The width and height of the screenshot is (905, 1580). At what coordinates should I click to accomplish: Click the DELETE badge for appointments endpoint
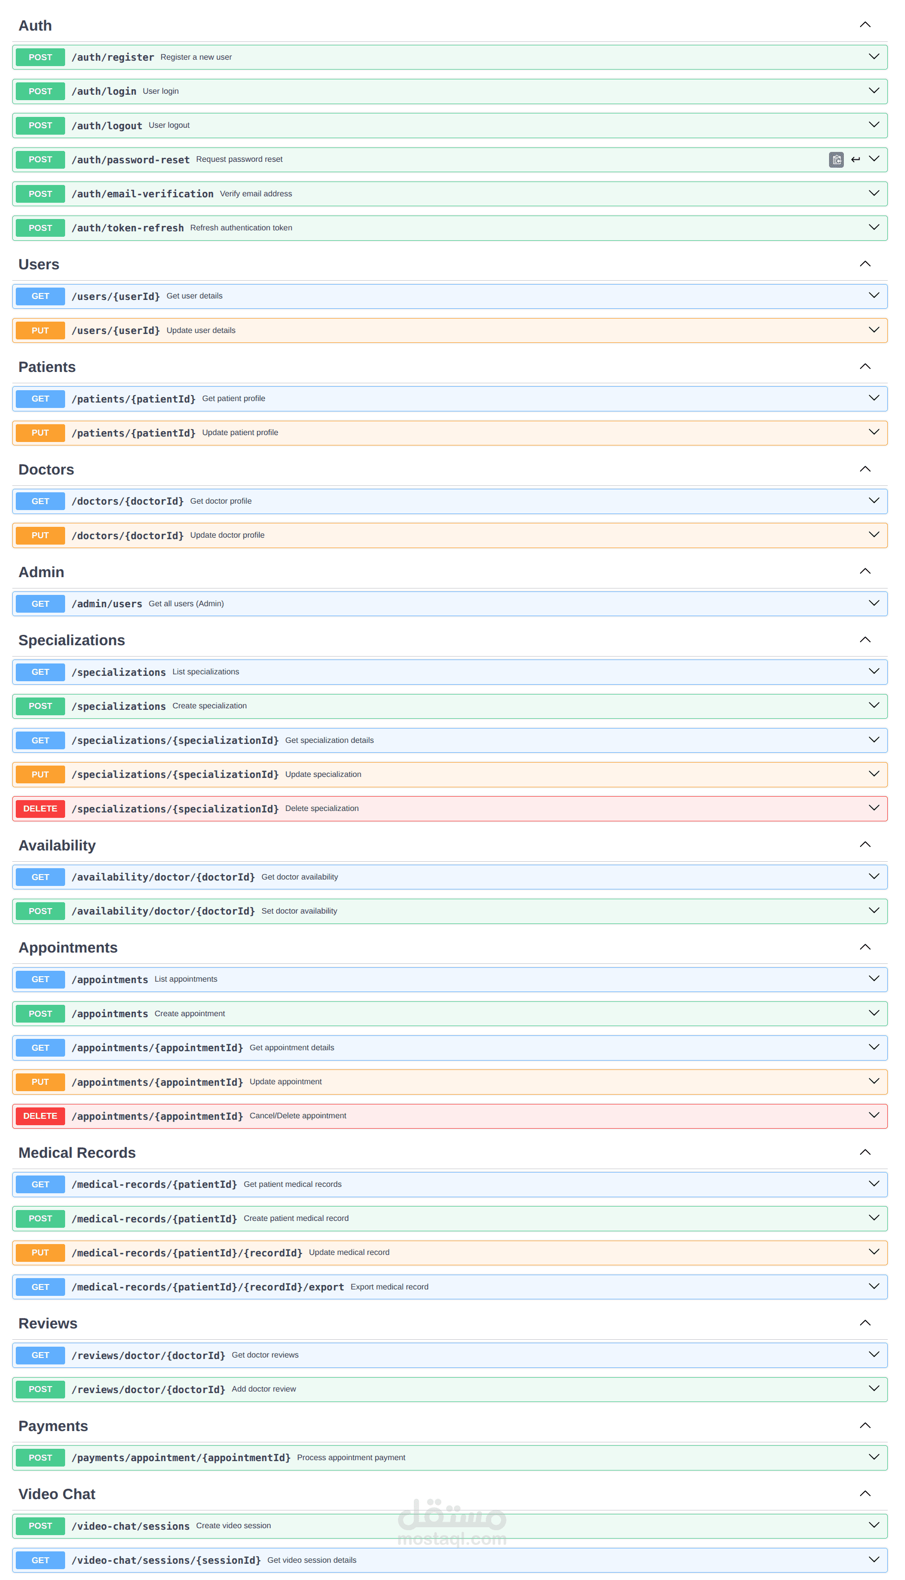click(40, 1116)
